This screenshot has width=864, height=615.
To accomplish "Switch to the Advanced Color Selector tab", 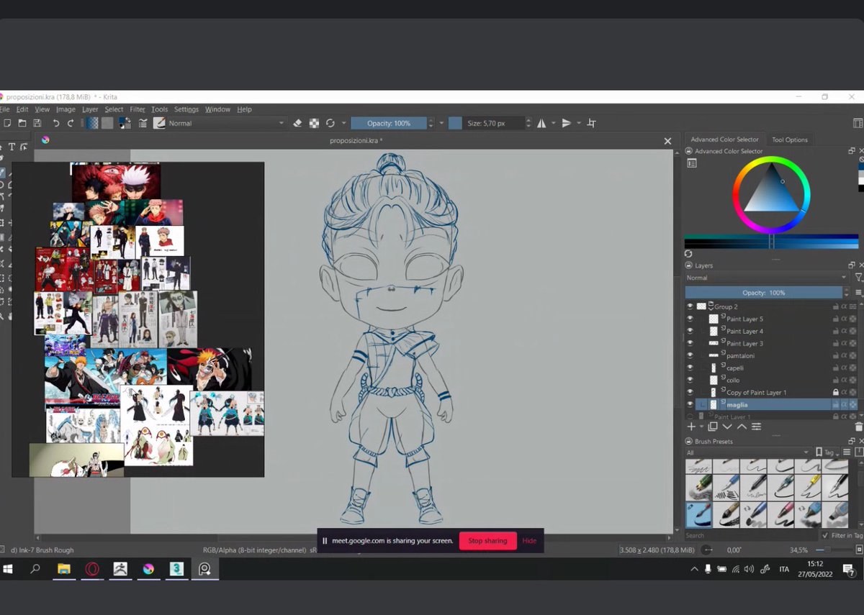I will 725,140.
